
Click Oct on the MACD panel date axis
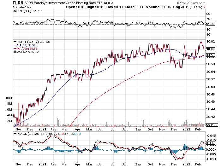pos(150,164)
